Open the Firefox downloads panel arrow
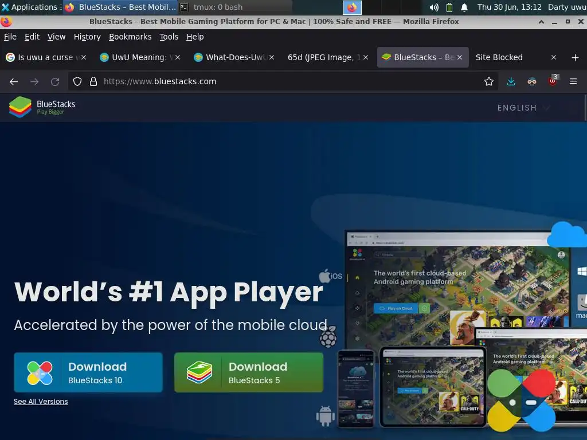Image resolution: width=587 pixels, height=440 pixels. pos(511,81)
